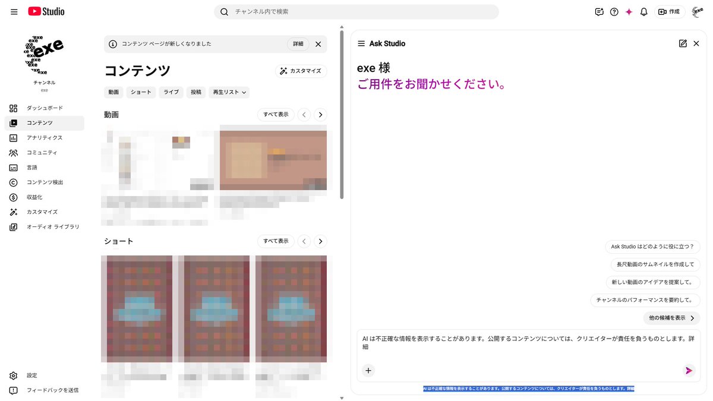Open 設定 settings in the sidebar
713x401 pixels.
click(45, 375)
